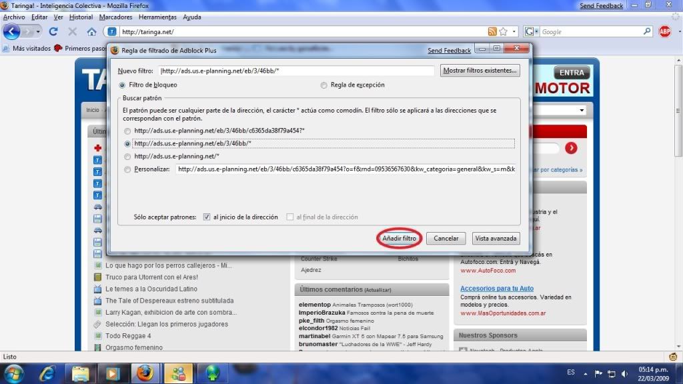The height and width of the screenshot is (384, 683).
Task: Select the pattern ending in /eb/3/46bb/*
Action: point(127,144)
